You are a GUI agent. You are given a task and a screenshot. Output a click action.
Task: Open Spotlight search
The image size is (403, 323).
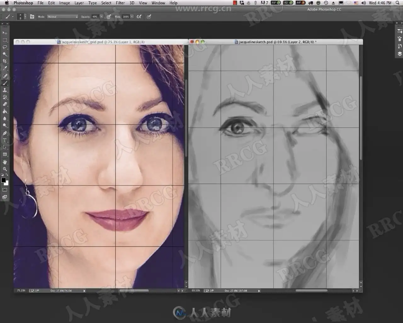[x=398, y=3]
